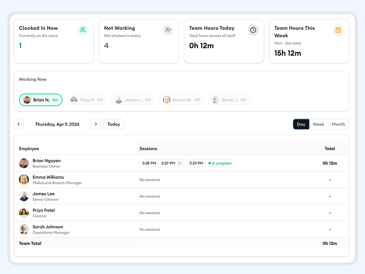
Task: Click the Team Hours Today clock icon
Action: point(253,30)
